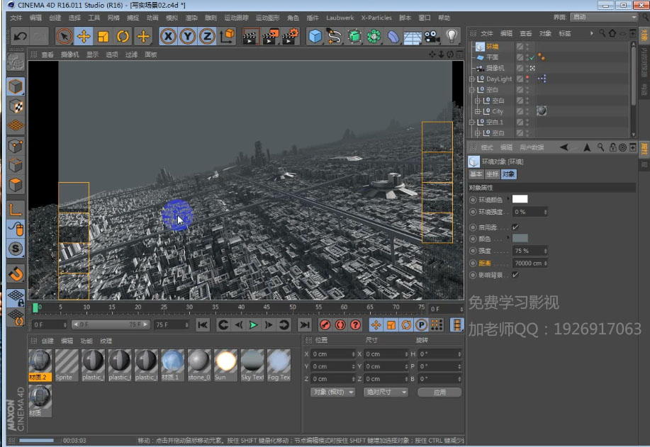Select the 平面 object row
The image size is (650, 447).
[x=492, y=57]
